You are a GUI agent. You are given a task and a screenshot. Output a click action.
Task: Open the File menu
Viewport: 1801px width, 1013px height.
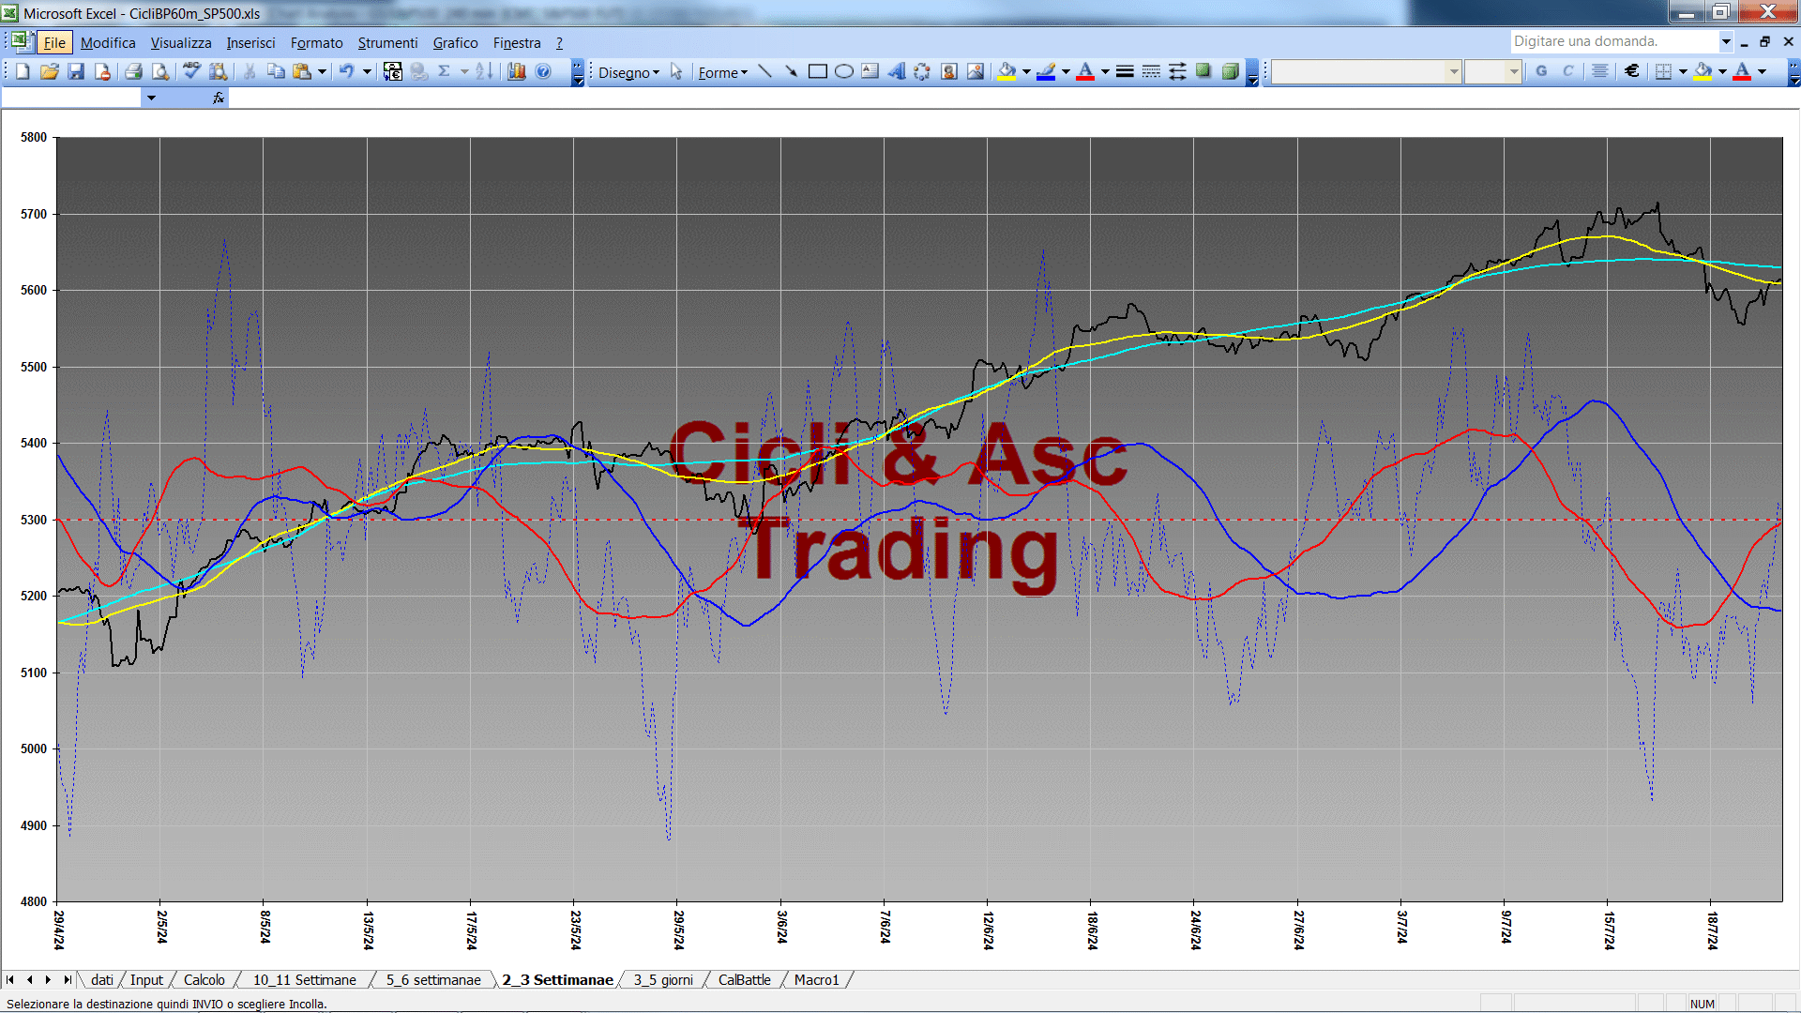point(54,42)
